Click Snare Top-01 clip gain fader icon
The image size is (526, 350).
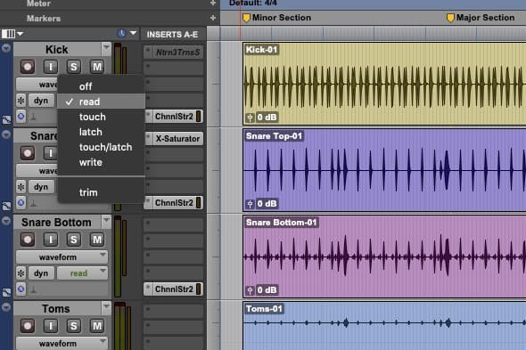[x=250, y=204]
